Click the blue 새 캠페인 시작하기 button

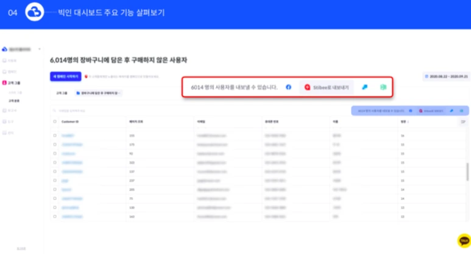pyautogui.click(x=65, y=76)
